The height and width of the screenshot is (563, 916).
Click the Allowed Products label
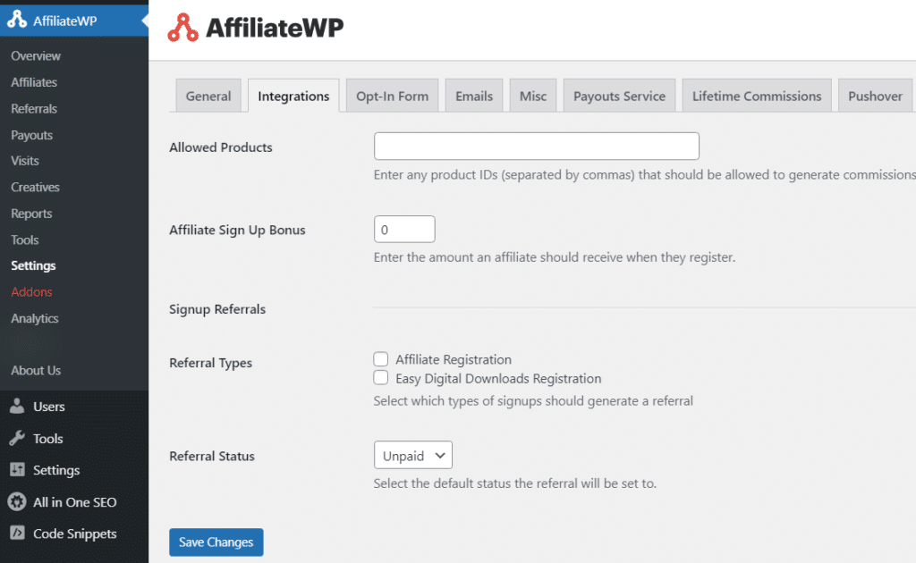(x=221, y=147)
